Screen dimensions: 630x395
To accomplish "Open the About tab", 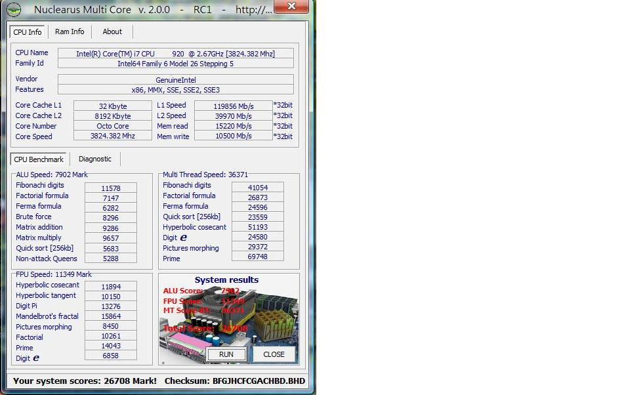I will click(x=112, y=31).
